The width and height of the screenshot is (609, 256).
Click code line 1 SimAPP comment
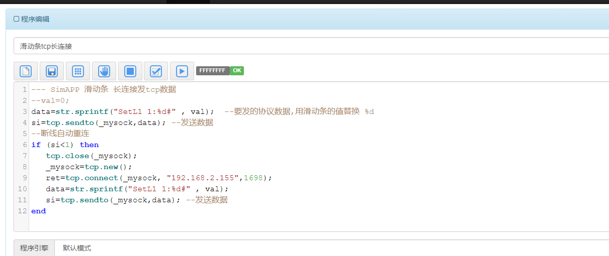[104, 90]
